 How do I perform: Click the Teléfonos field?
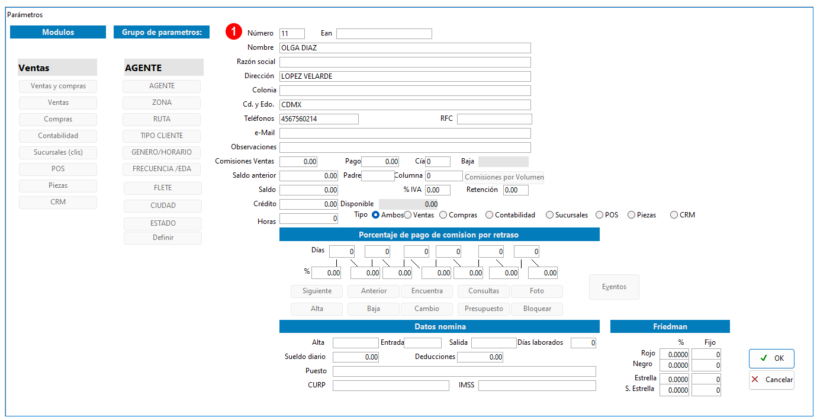coord(319,119)
